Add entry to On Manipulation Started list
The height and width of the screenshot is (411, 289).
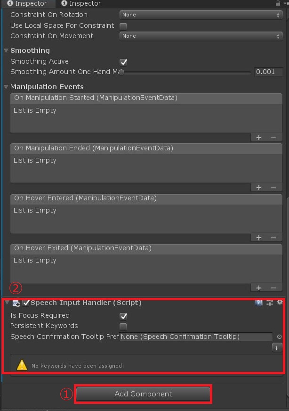[x=258, y=138]
